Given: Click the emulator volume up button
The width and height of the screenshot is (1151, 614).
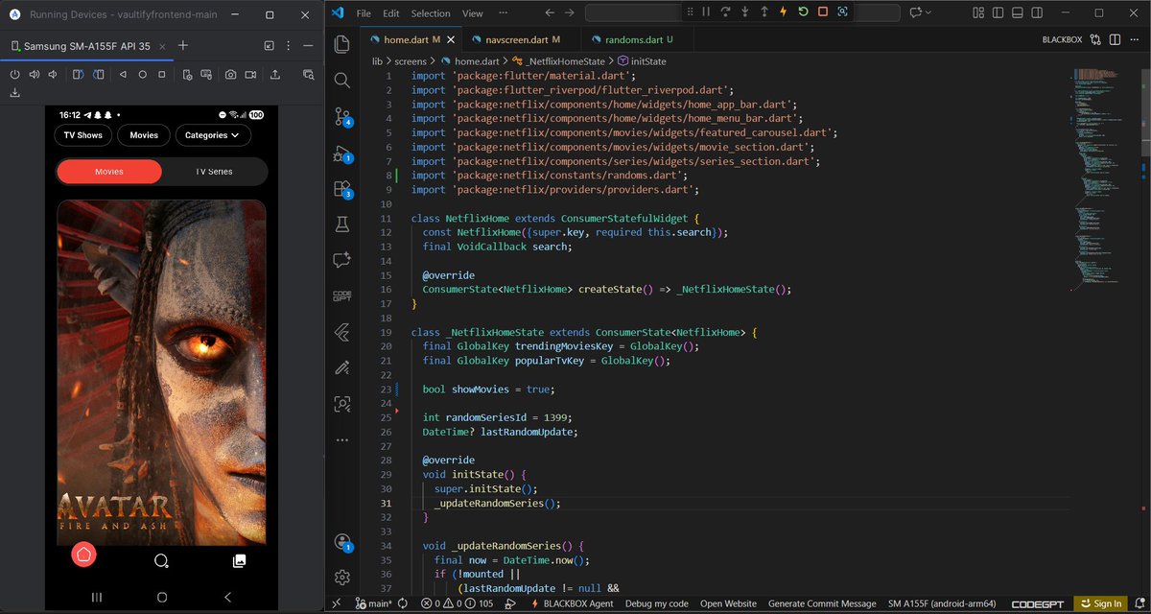Looking at the screenshot, I should (x=35, y=74).
